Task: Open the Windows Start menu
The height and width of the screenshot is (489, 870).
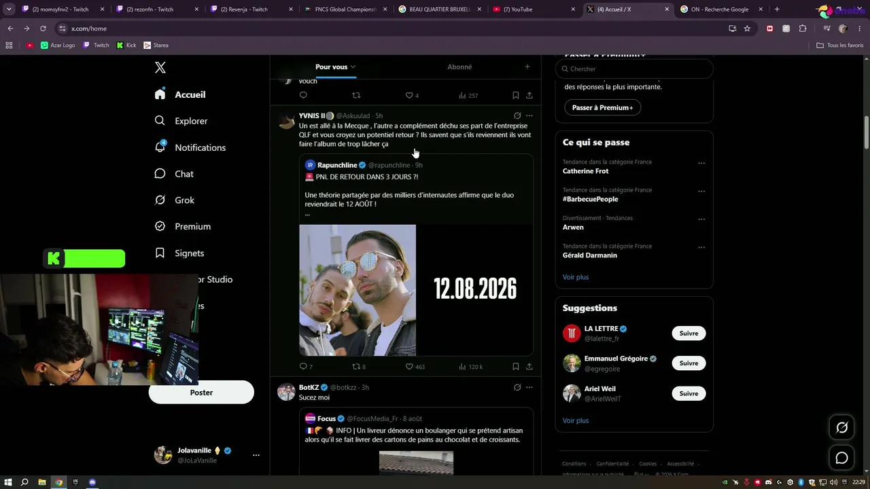Action: [7, 482]
